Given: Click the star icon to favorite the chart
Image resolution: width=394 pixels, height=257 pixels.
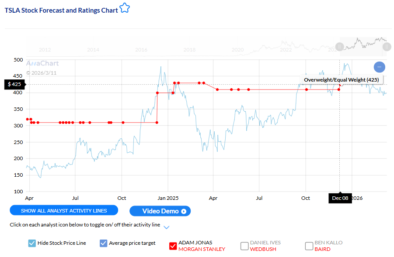Looking at the screenshot, I should tap(125, 8).
